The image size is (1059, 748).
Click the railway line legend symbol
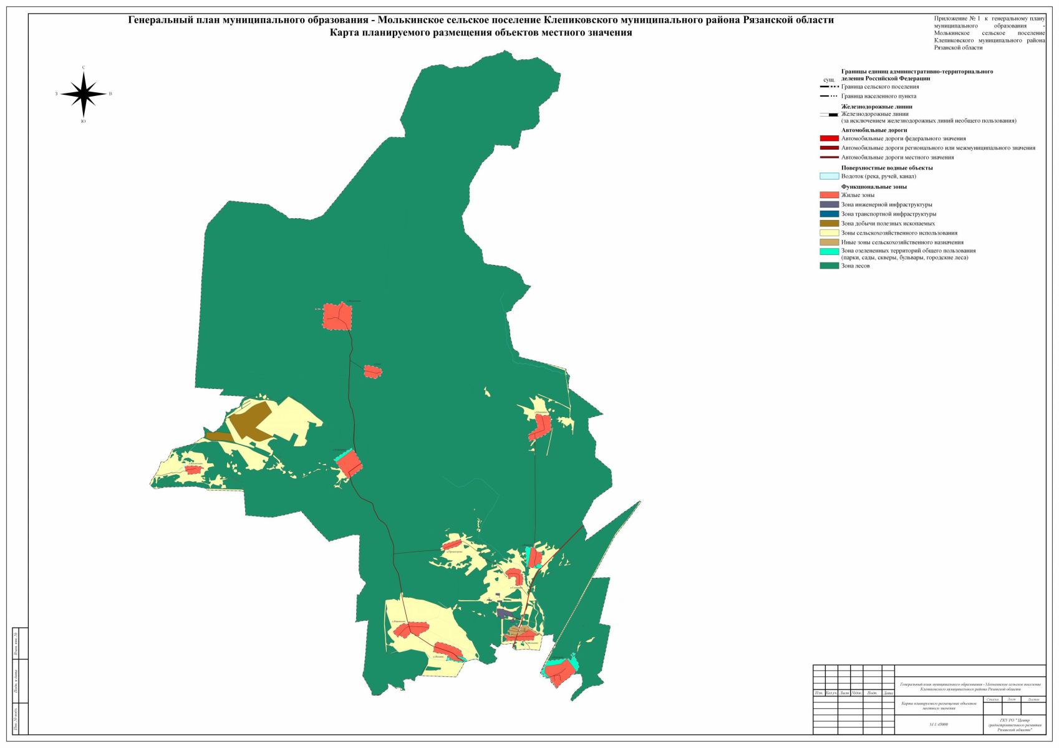tap(829, 115)
